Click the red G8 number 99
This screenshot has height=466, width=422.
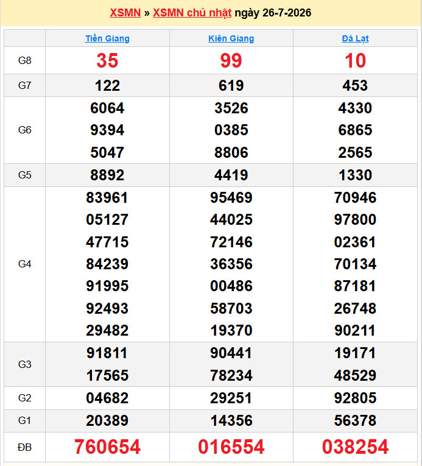tap(231, 60)
